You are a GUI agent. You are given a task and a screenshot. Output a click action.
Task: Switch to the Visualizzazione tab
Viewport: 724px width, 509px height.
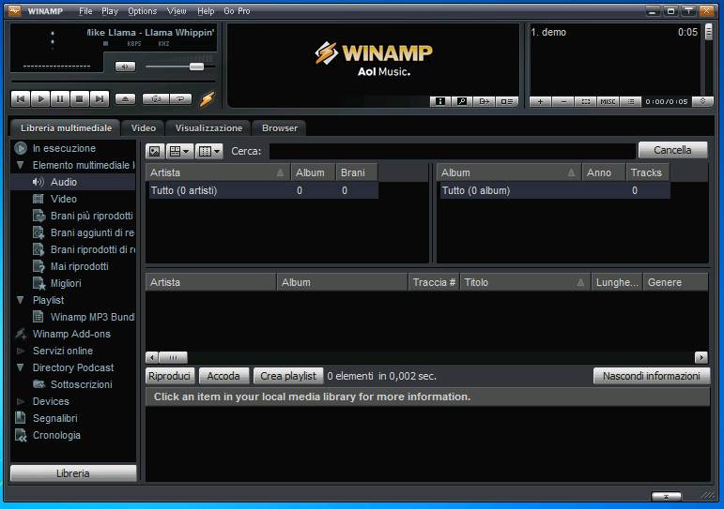(208, 127)
